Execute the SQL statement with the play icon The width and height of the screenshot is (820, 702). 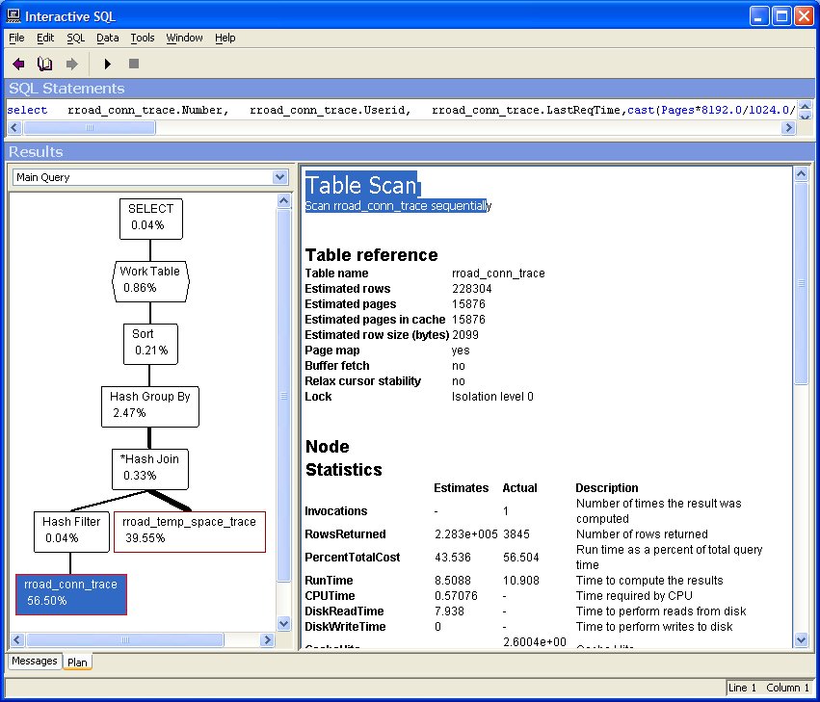pos(107,63)
